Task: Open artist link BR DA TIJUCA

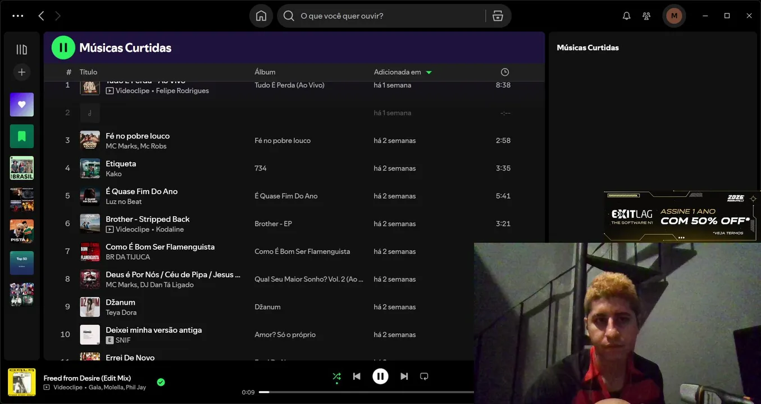Action: pos(128,257)
